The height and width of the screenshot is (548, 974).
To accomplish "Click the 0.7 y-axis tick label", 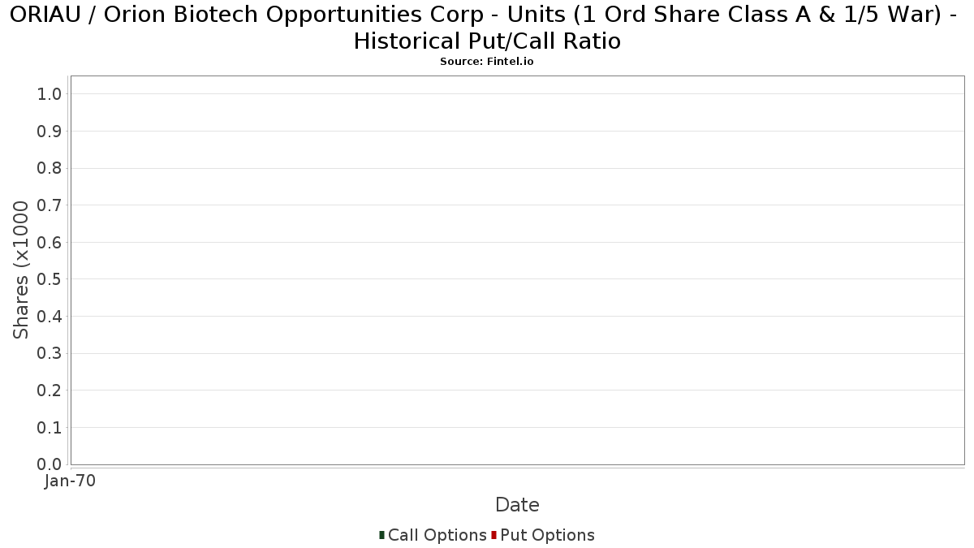I will coord(50,205).
